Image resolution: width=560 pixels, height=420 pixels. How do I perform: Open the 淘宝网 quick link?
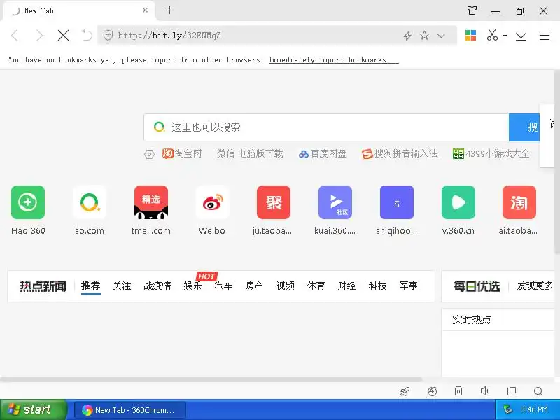coord(182,153)
